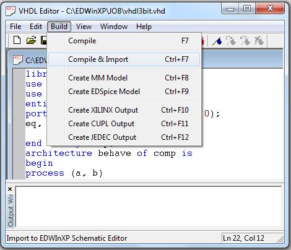291x250 pixels.
Task: Choose Create JEDEC Output
Action: 124,137
